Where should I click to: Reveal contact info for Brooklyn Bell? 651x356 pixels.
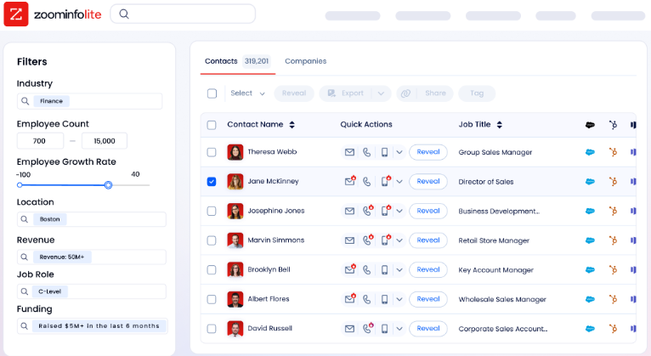point(428,269)
